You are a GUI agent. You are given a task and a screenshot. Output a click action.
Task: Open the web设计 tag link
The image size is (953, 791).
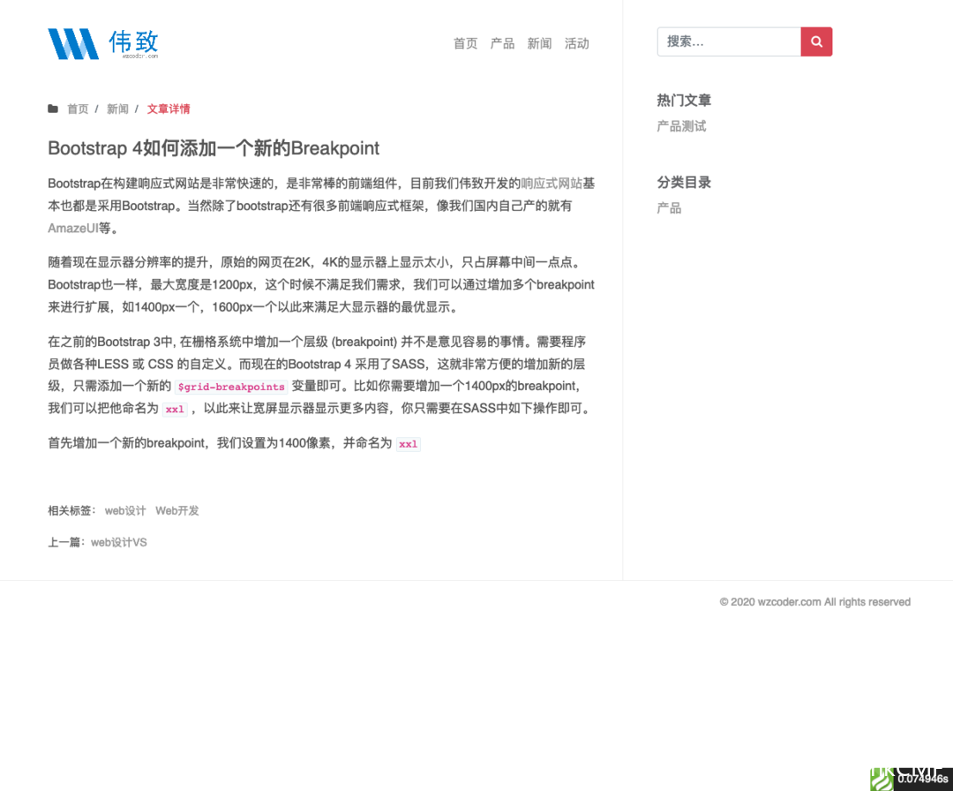125,511
